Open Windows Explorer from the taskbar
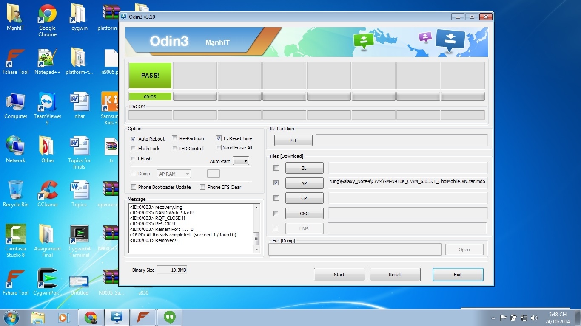This screenshot has width=581, height=326. (37, 318)
